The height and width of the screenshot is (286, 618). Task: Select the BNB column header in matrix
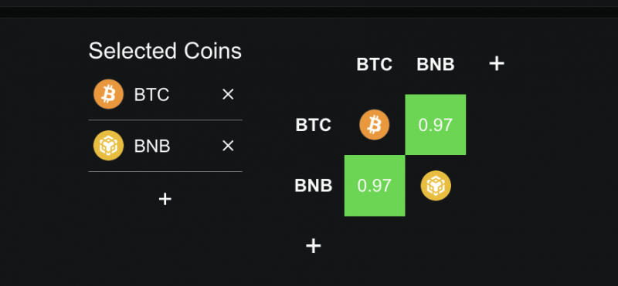(x=436, y=65)
